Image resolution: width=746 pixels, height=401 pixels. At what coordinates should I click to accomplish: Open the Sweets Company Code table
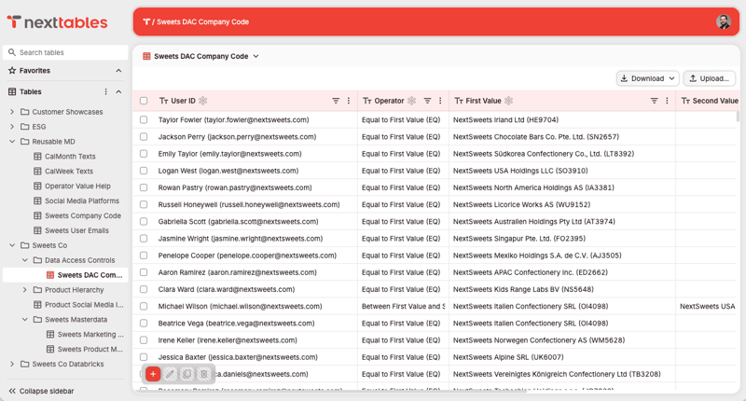[x=82, y=215]
